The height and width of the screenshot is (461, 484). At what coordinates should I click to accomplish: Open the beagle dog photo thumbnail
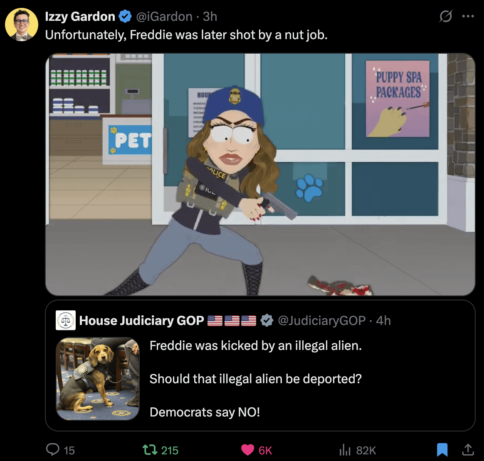[x=98, y=379]
